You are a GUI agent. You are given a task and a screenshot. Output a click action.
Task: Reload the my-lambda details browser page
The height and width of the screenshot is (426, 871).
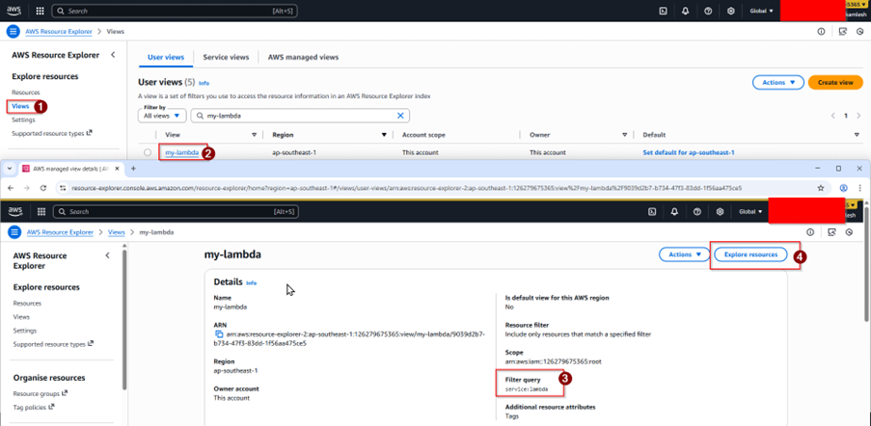pos(43,188)
